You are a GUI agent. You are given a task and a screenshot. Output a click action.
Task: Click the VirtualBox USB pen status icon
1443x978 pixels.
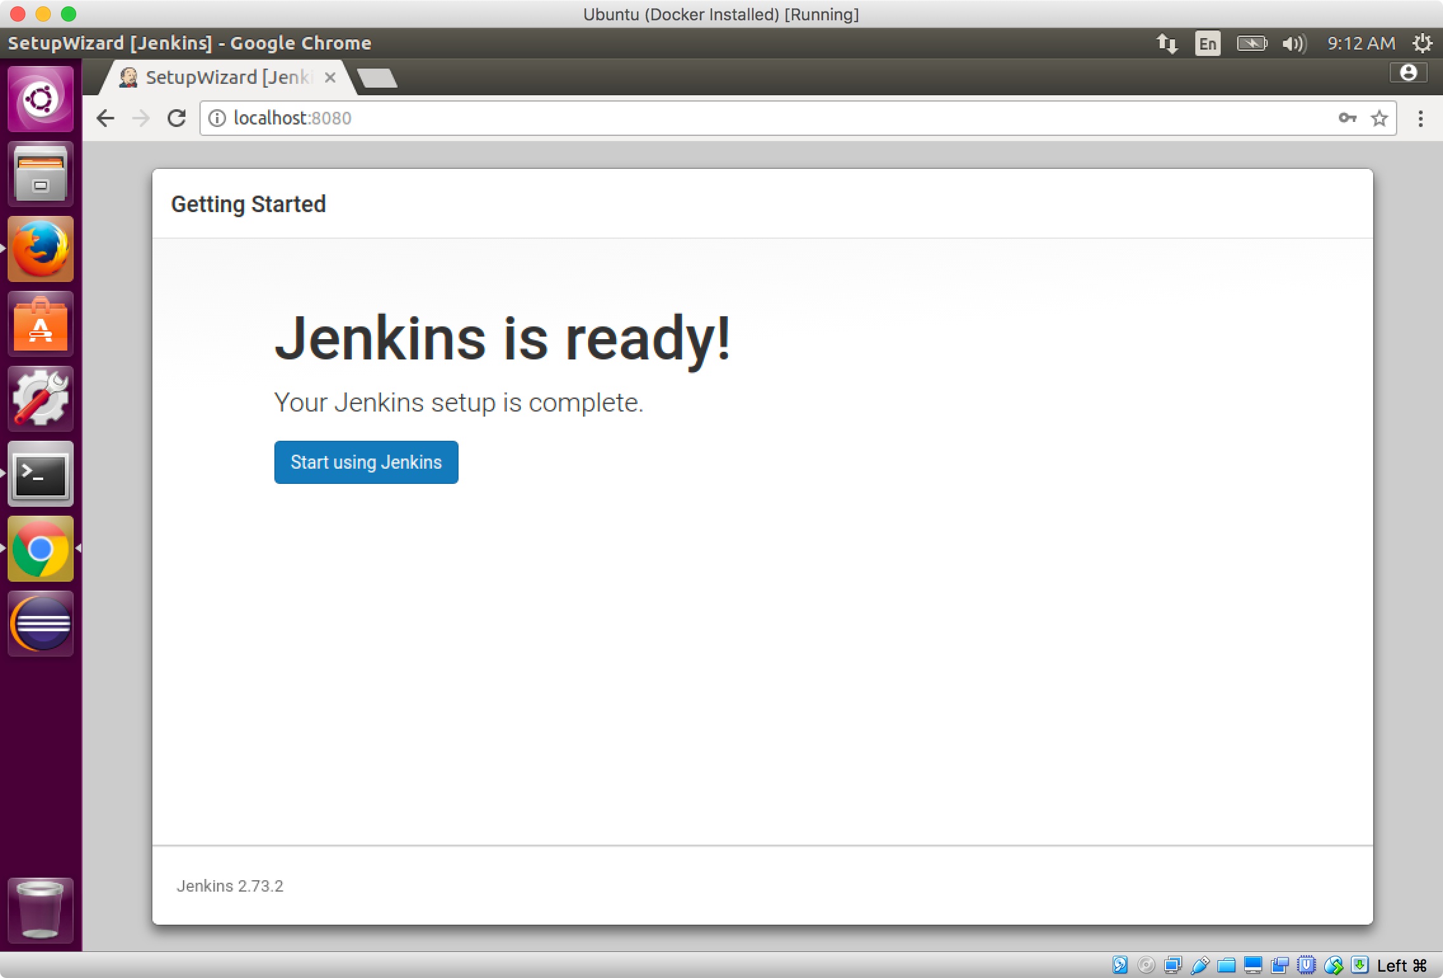click(1200, 965)
